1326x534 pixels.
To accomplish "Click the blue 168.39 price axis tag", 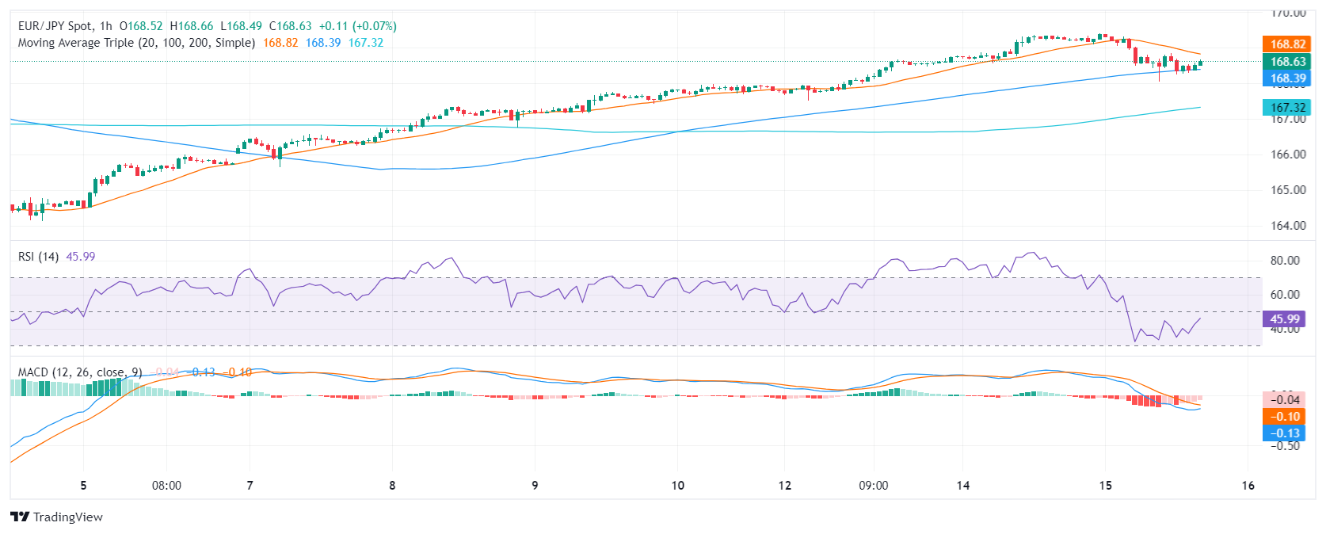I will click(x=1287, y=78).
